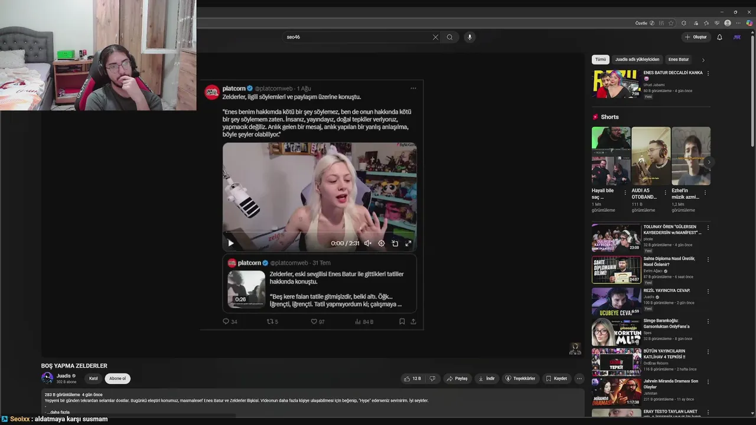Screen dimensions: 756x425
Task: Open options menu for ENES BATUR DECCALDİ video
Action: [708, 73]
